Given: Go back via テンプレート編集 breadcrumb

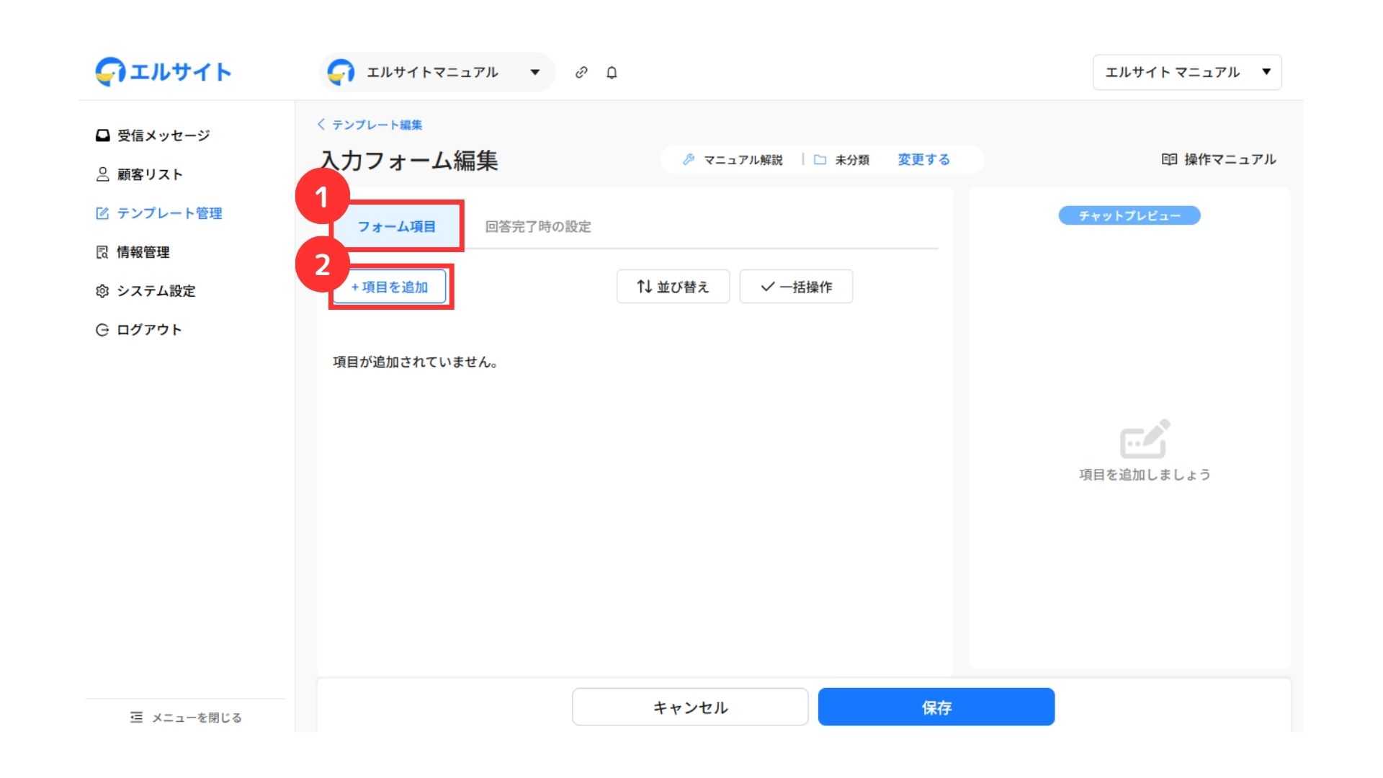Looking at the screenshot, I should 370,125.
